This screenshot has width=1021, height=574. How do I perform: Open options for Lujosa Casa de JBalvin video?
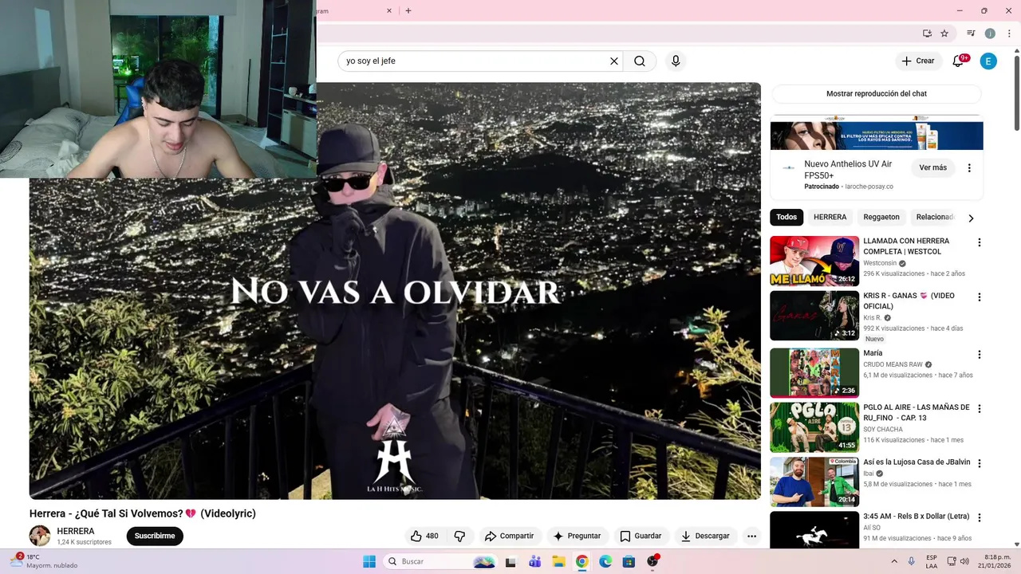tap(980, 464)
